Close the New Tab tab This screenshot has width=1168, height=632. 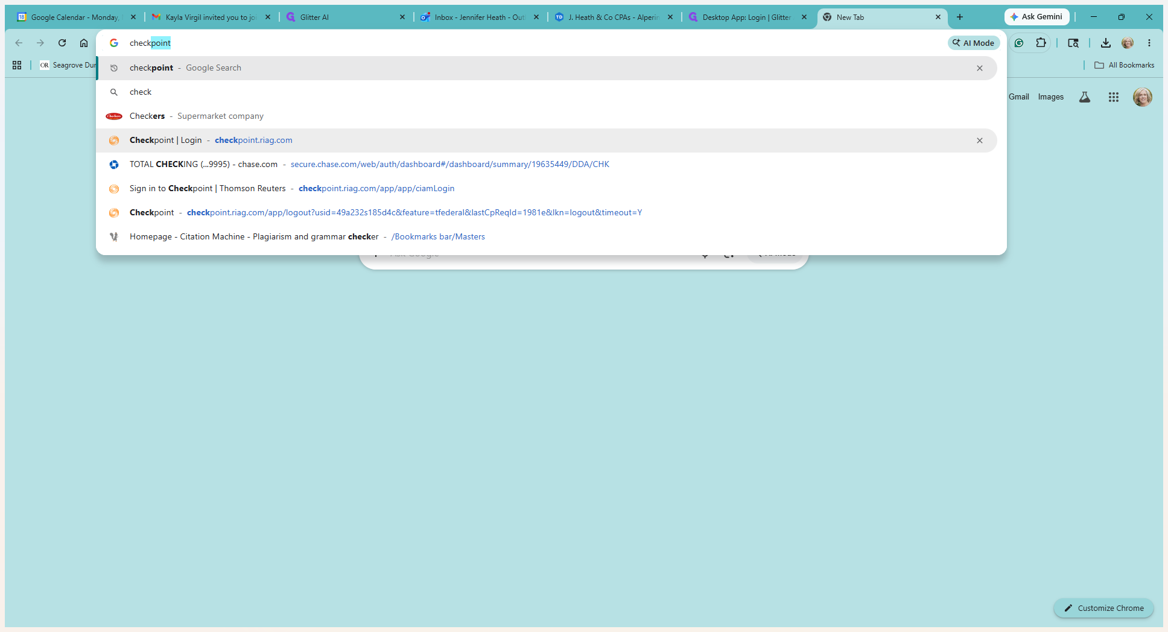point(938,17)
